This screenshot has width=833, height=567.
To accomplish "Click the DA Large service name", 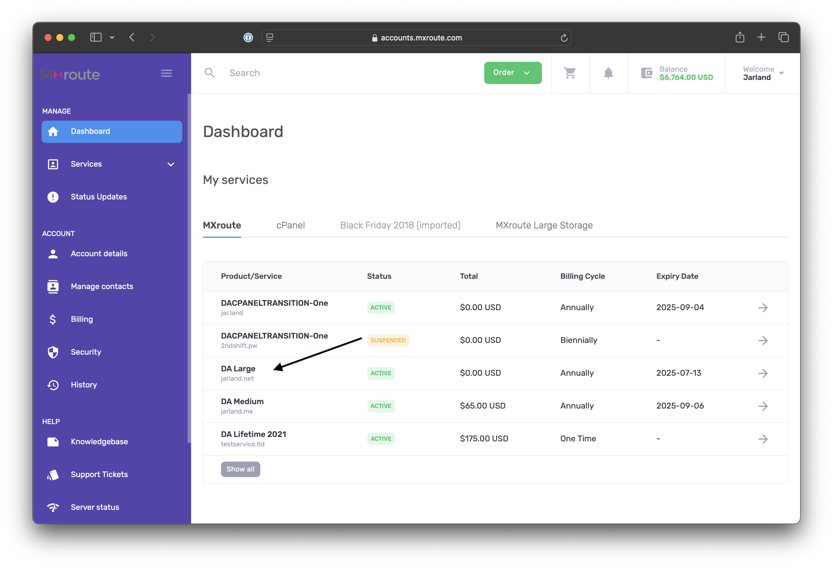I will click(238, 368).
